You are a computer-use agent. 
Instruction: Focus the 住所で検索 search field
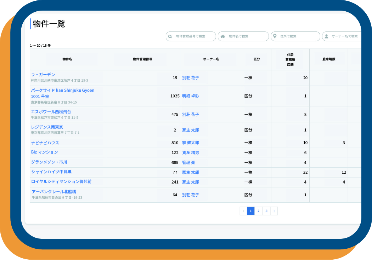click(295, 36)
